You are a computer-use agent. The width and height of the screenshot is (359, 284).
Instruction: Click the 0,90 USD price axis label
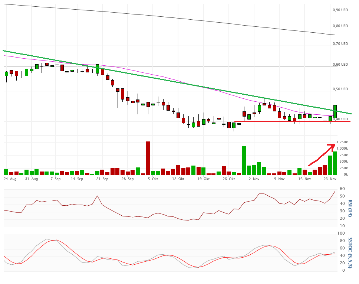click(340, 10)
